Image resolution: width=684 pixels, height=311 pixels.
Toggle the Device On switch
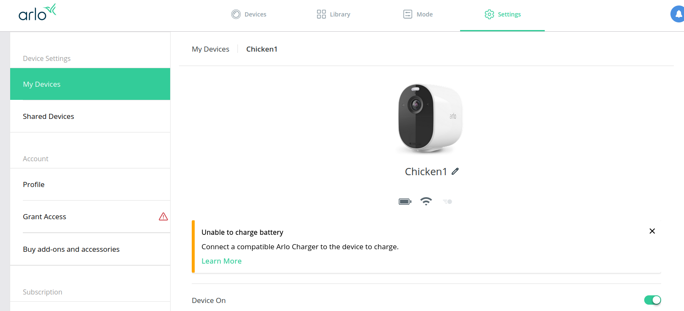tap(652, 300)
